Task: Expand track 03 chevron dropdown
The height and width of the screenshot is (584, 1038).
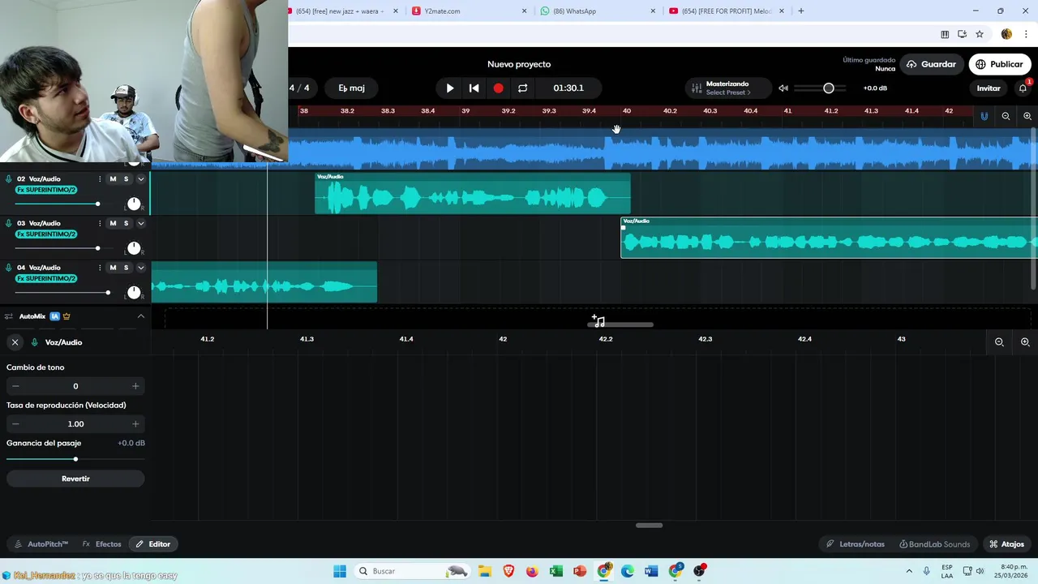Action: 140,223
